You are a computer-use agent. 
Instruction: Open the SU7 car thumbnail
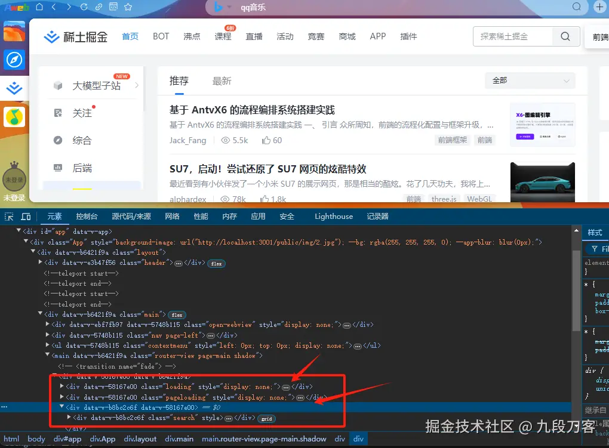(x=543, y=182)
